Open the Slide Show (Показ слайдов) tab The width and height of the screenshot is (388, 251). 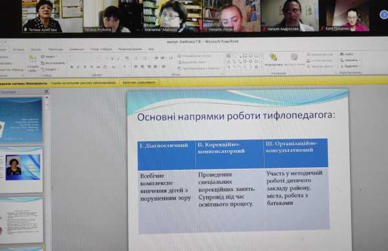click(x=101, y=49)
